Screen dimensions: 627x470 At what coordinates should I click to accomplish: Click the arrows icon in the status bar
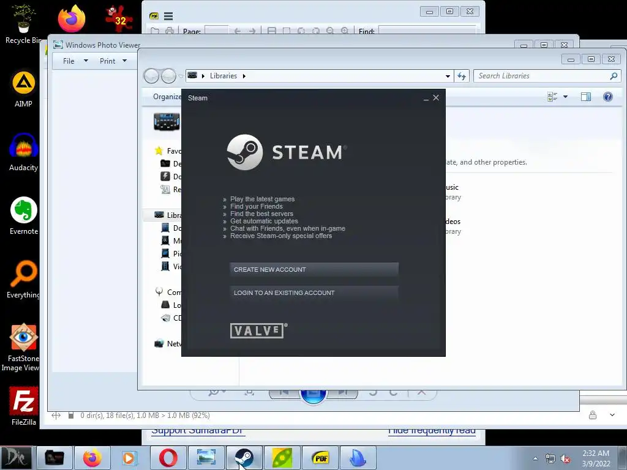click(56, 416)
